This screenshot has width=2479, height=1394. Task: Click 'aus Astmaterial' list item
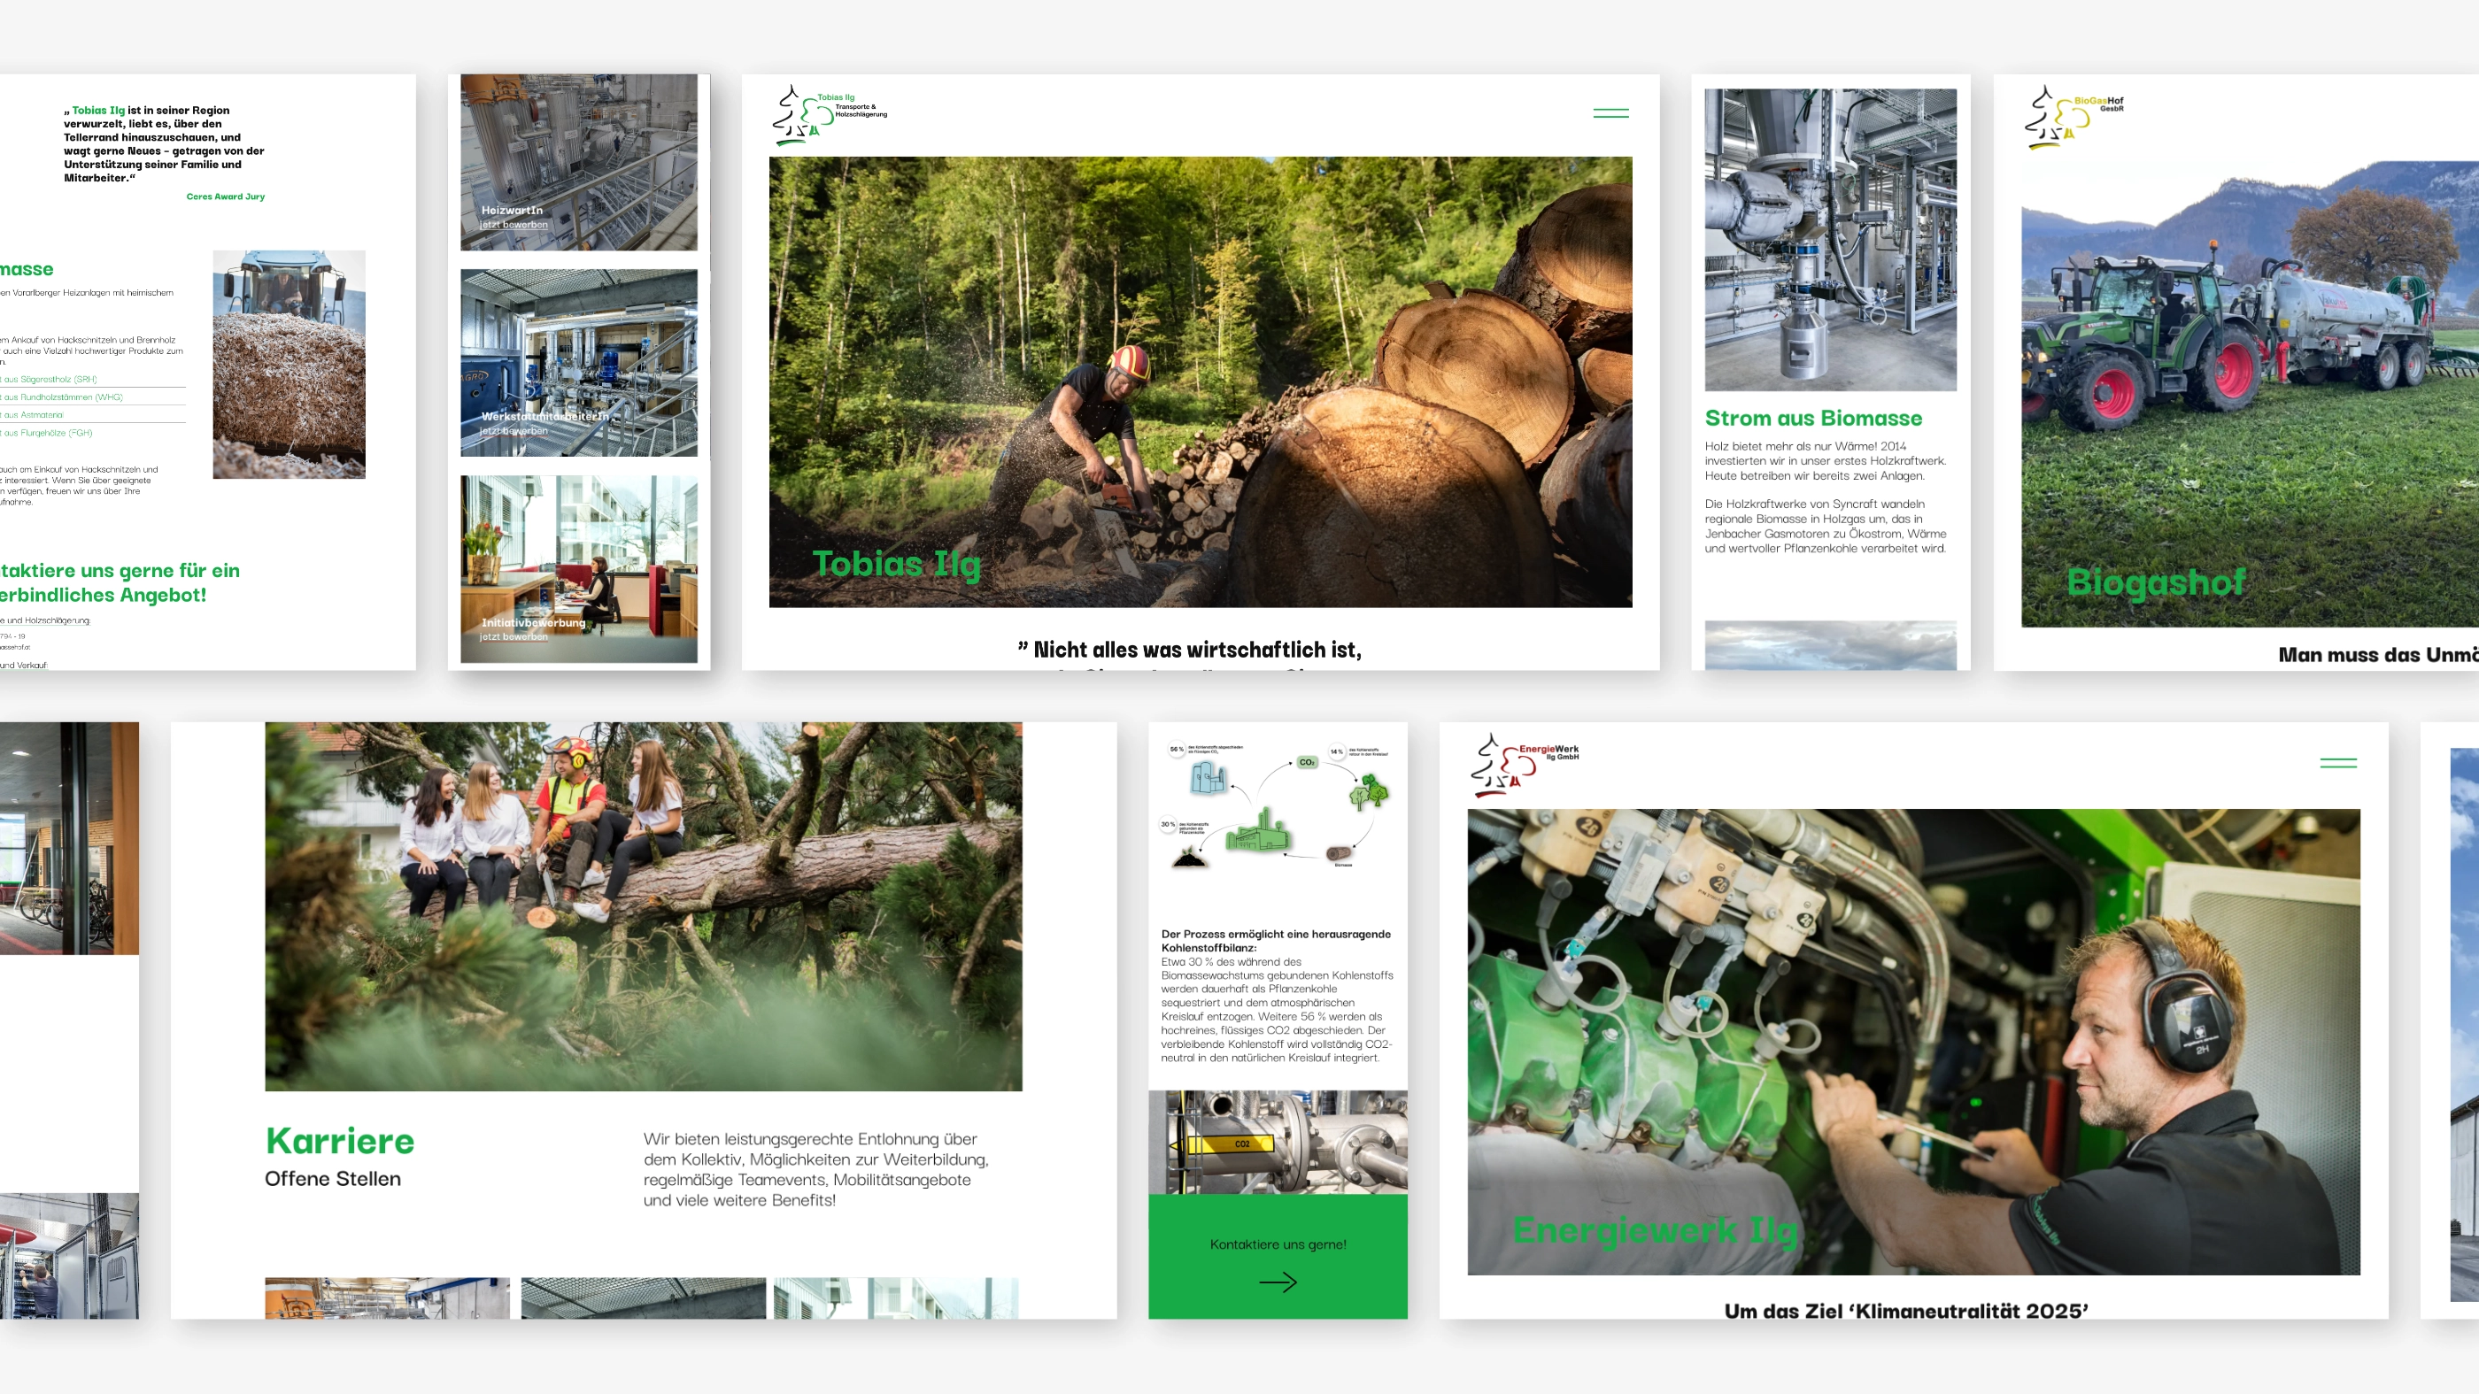point(32,414)
